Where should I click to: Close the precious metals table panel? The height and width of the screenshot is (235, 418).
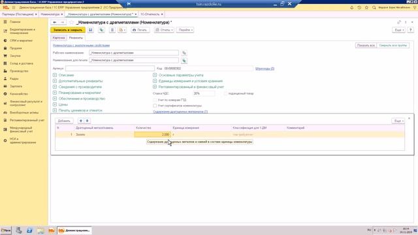(410, 118)
